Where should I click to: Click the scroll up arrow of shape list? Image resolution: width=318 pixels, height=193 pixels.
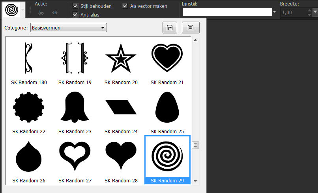[x=195, y=40]
